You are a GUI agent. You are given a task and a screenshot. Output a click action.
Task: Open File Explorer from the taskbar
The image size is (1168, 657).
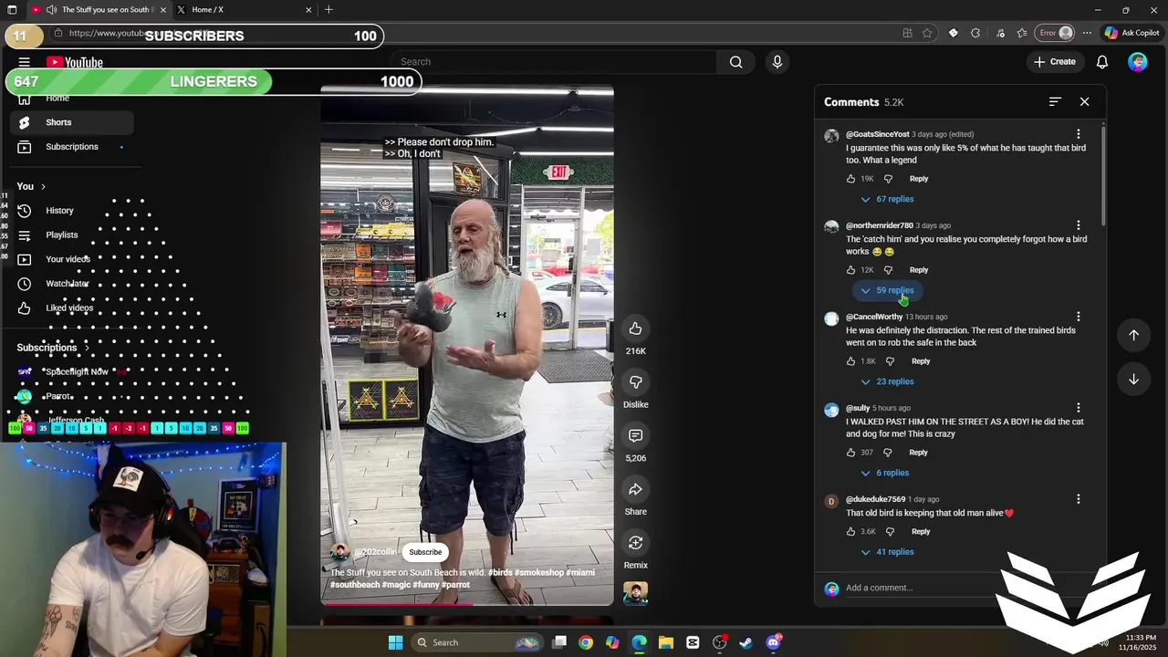click(665, 642)
